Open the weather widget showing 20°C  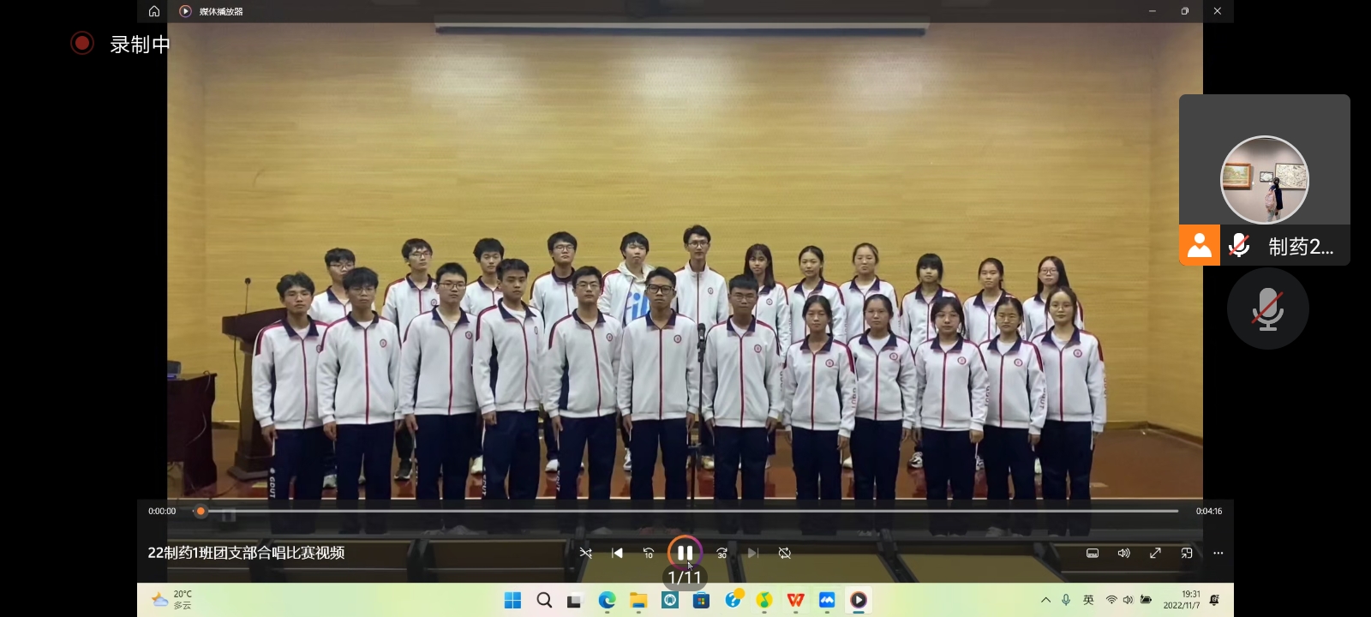point(171,600)
